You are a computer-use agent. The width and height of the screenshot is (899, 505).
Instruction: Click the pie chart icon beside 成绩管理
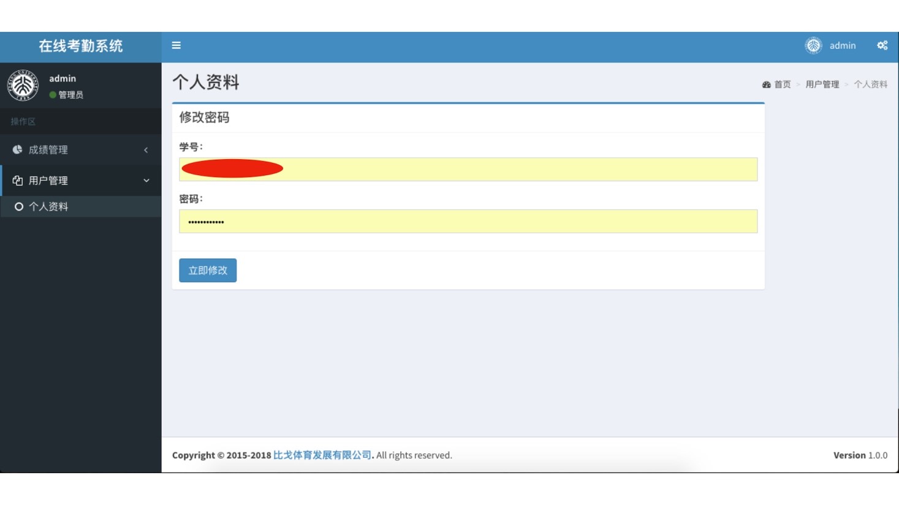click(x=17, y=149)
